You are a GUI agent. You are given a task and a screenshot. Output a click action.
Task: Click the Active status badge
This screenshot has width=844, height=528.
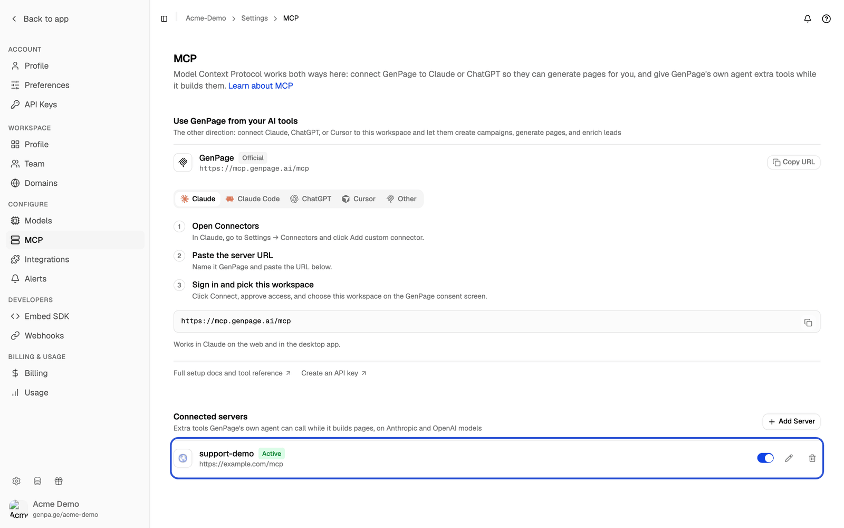point(272,454)
